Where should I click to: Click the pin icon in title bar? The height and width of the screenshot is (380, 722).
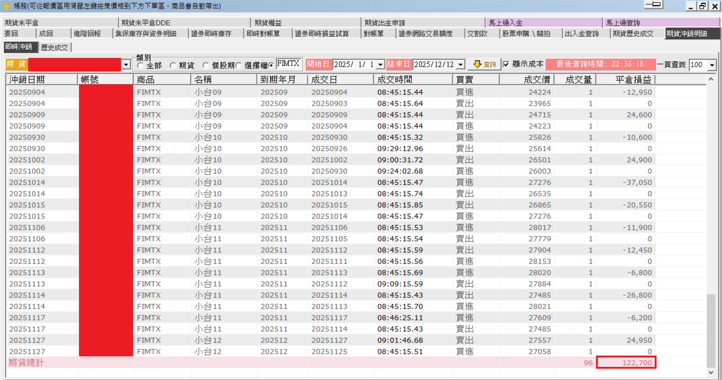click(654, 5)
